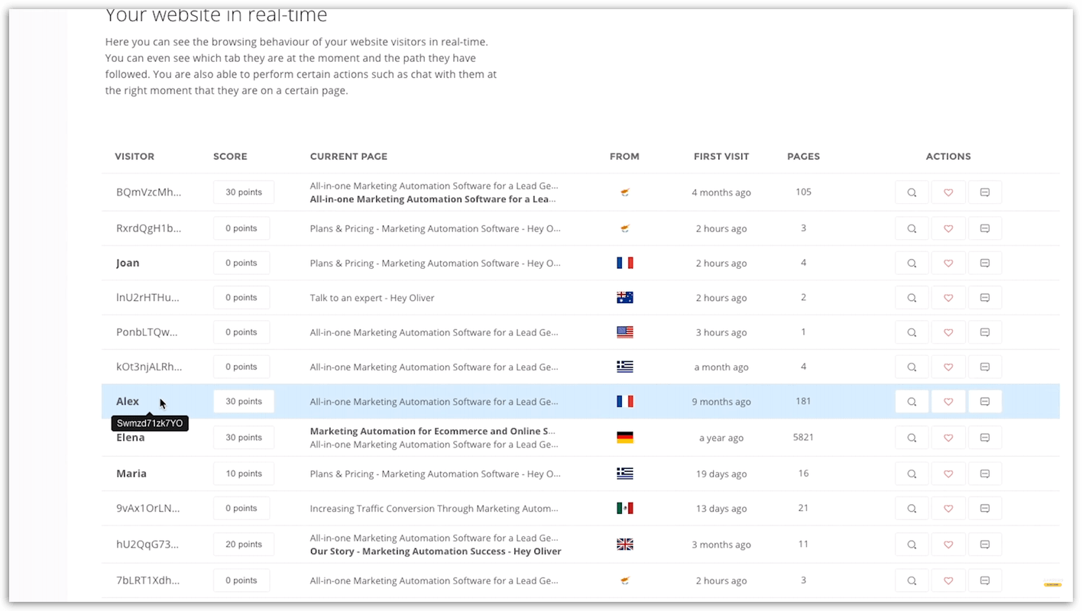Click the 20 points score for hU2QqG73

tap(243, 545)
